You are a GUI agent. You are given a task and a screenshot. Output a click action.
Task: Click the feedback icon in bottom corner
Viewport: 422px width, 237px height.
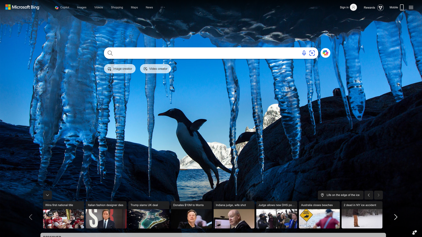coord(414,232)
